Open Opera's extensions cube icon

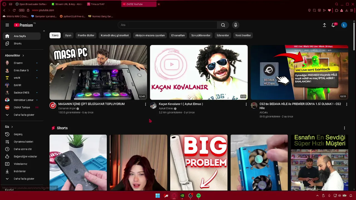click(337, 10)
